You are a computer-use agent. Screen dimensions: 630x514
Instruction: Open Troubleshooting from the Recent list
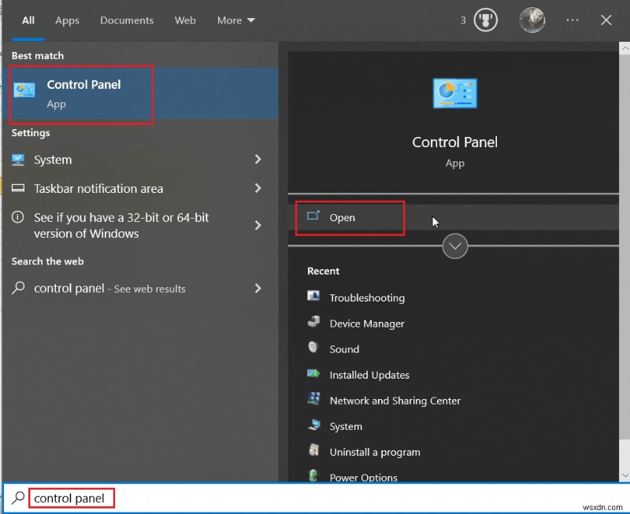(x=365, y=298)
